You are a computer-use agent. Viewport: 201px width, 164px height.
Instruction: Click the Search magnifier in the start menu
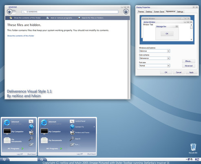pyautogui.click(x=72, y=139)
